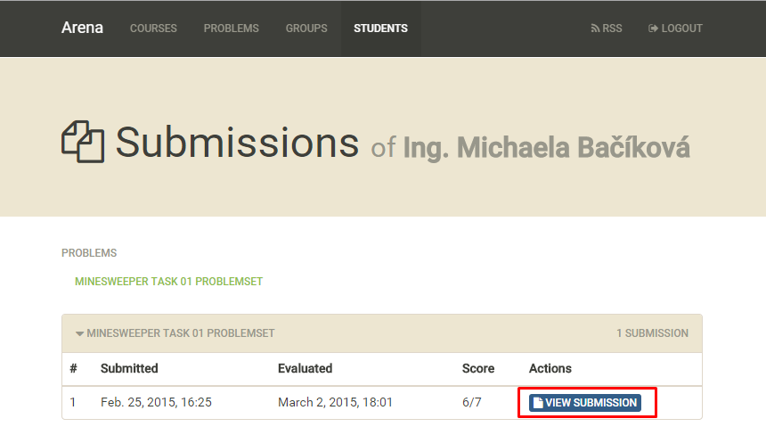This screenshot has height=435, width=766.
Task: Click the LOGOUT text link
Action: point(682,29)
